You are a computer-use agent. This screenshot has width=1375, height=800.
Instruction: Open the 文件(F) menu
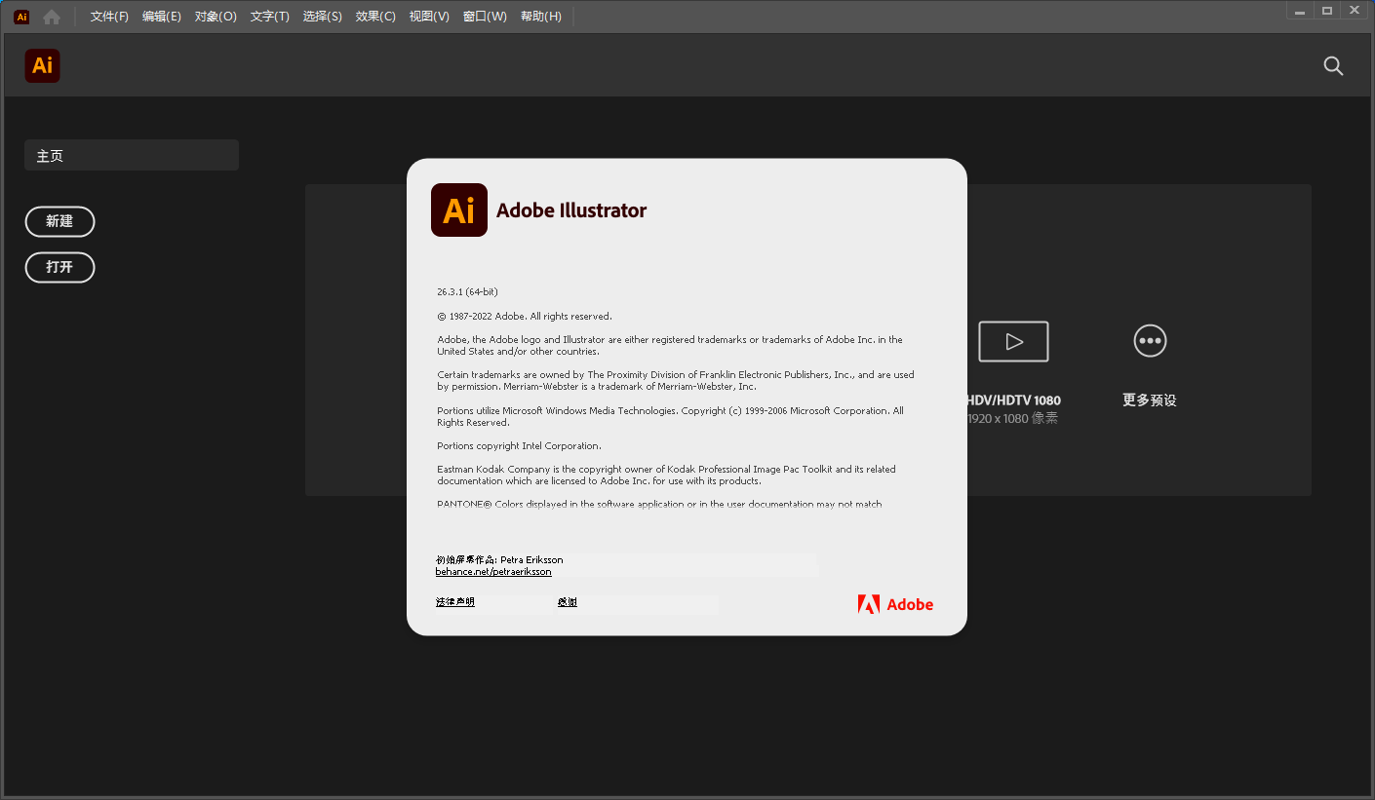(x=107, y=16)
